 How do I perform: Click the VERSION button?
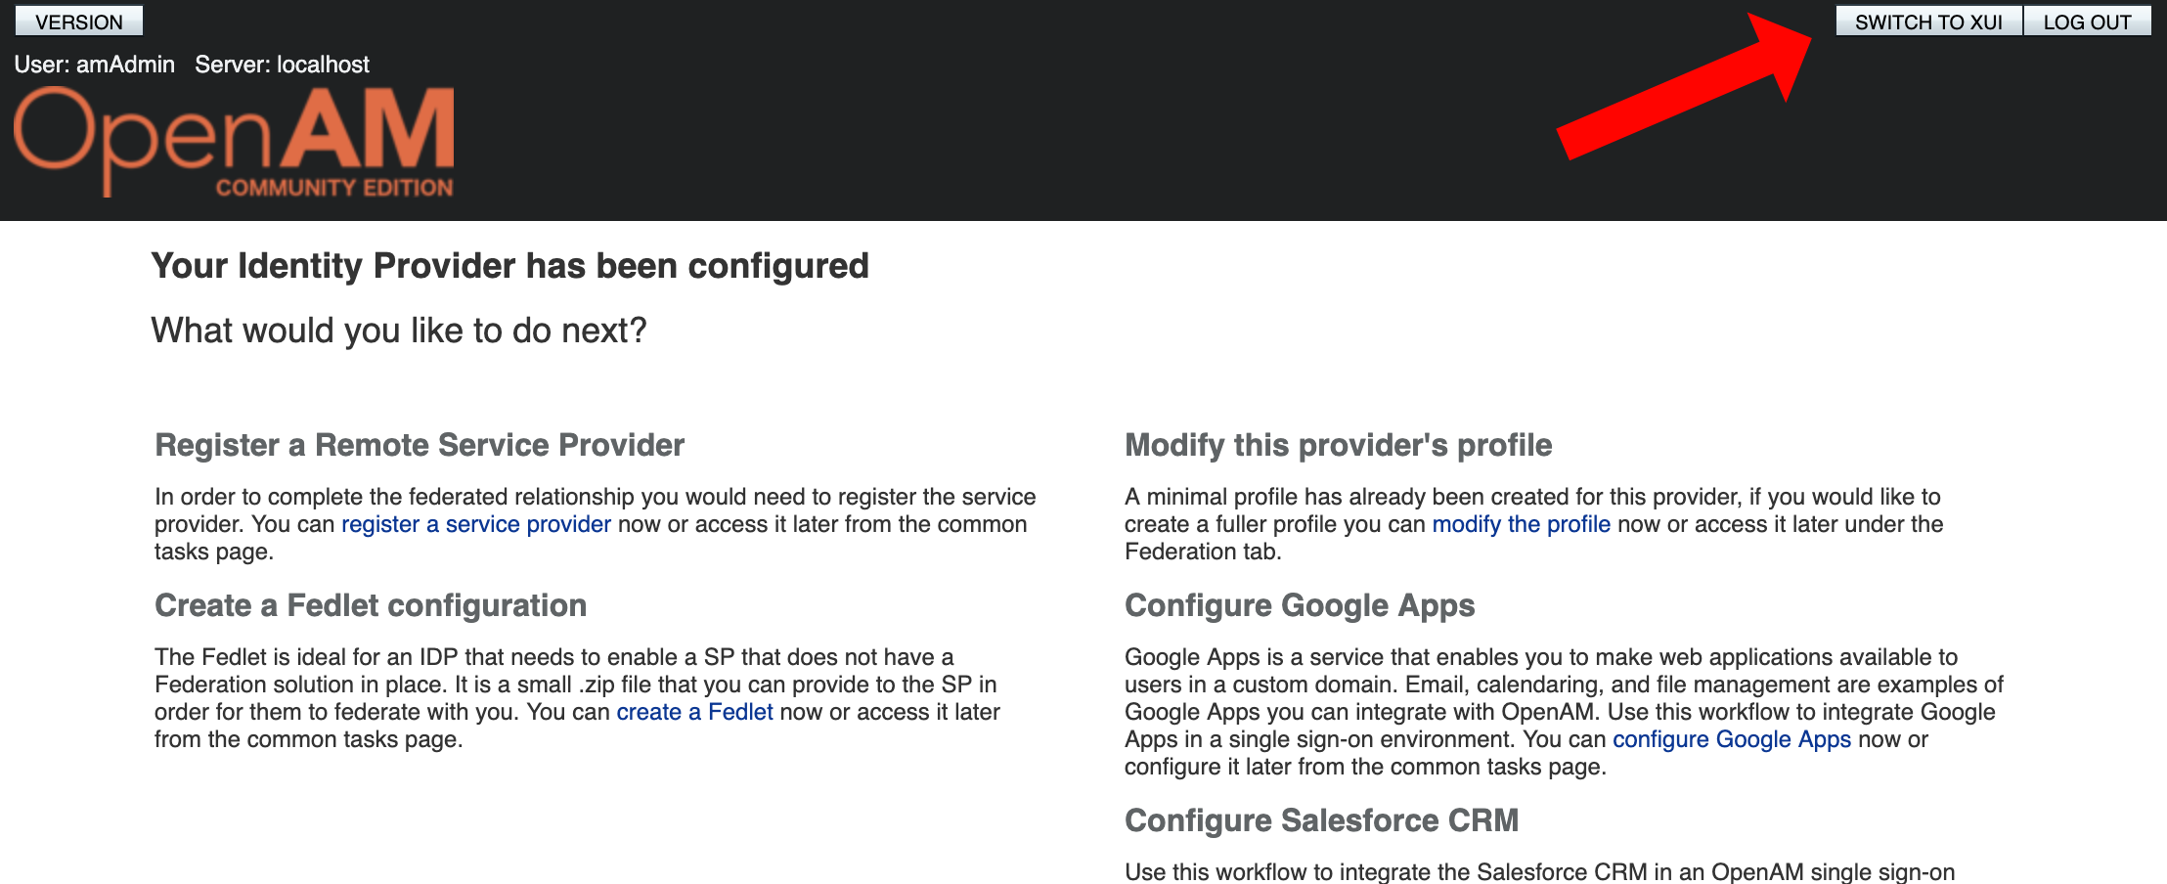tap(79, 22)
